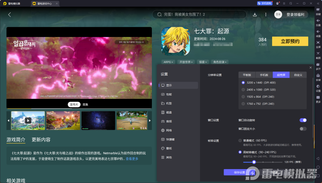Click the search magnifier icon
This screenshot has width=322, height=183.
[159, 14]
